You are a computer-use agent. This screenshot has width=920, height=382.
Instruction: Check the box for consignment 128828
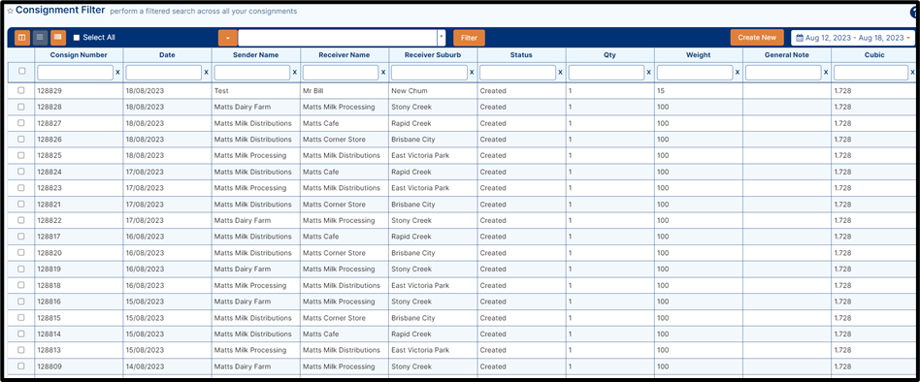coord(21,108)
